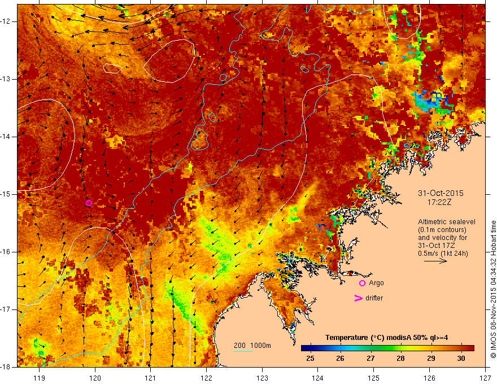Click the color bar value 27
This screenshot has height=384, width=497.
(370, 359)
